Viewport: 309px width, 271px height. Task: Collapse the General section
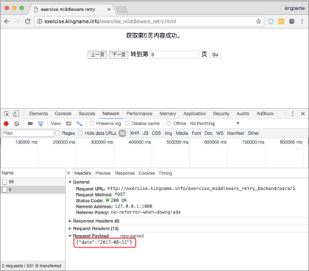pyautogui.click(x=70, y=182)
